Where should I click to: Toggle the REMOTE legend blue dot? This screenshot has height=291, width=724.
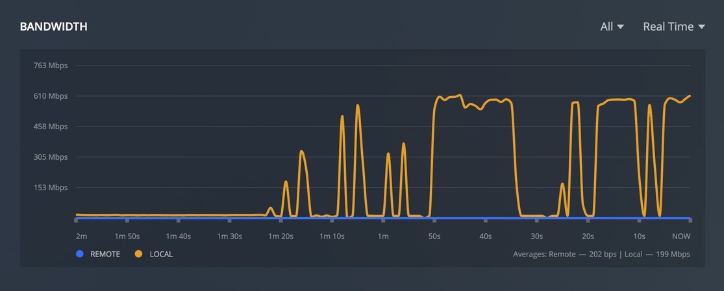pos(80,254)
